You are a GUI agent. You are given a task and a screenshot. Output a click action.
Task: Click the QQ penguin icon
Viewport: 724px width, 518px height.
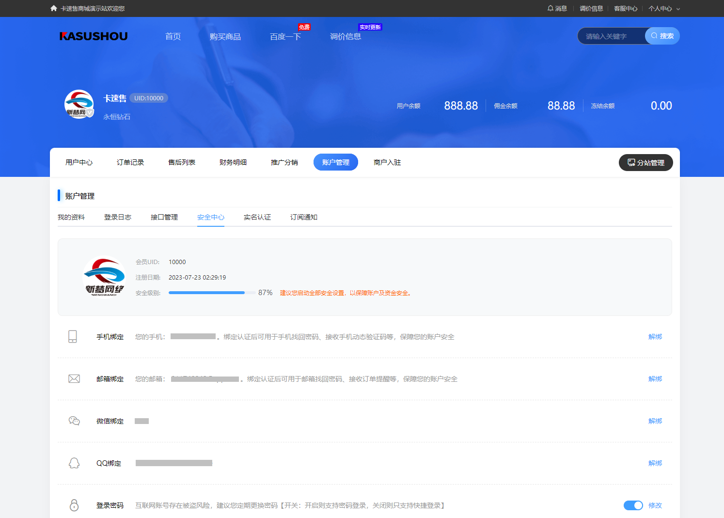click(x=74, y=463)
